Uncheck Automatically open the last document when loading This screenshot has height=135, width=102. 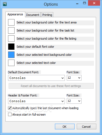click(x=10, y=108)
